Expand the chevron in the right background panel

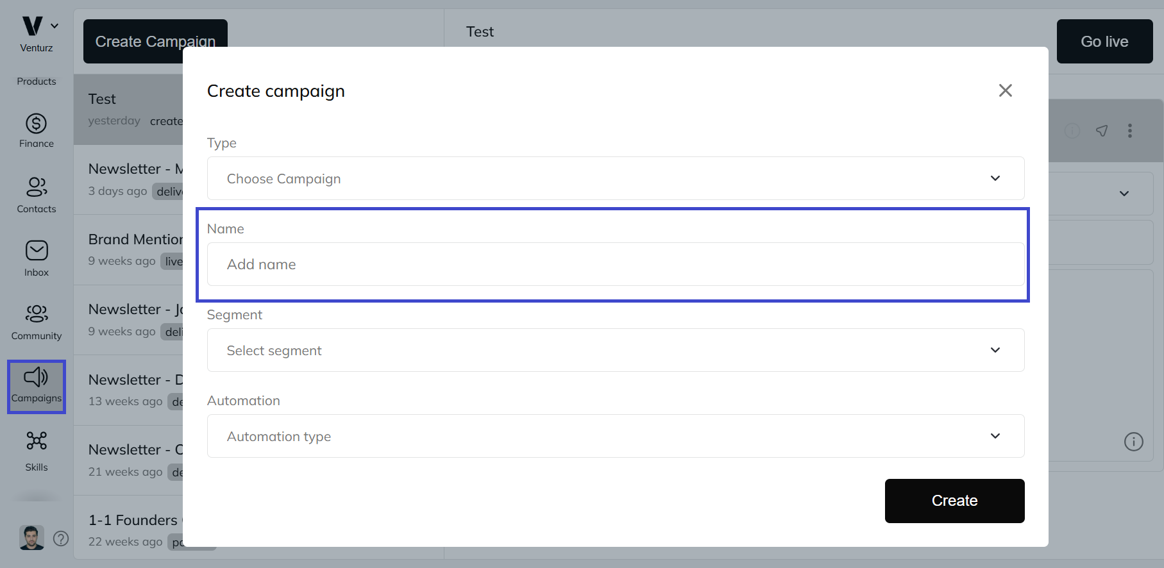tap(1124, 194)
